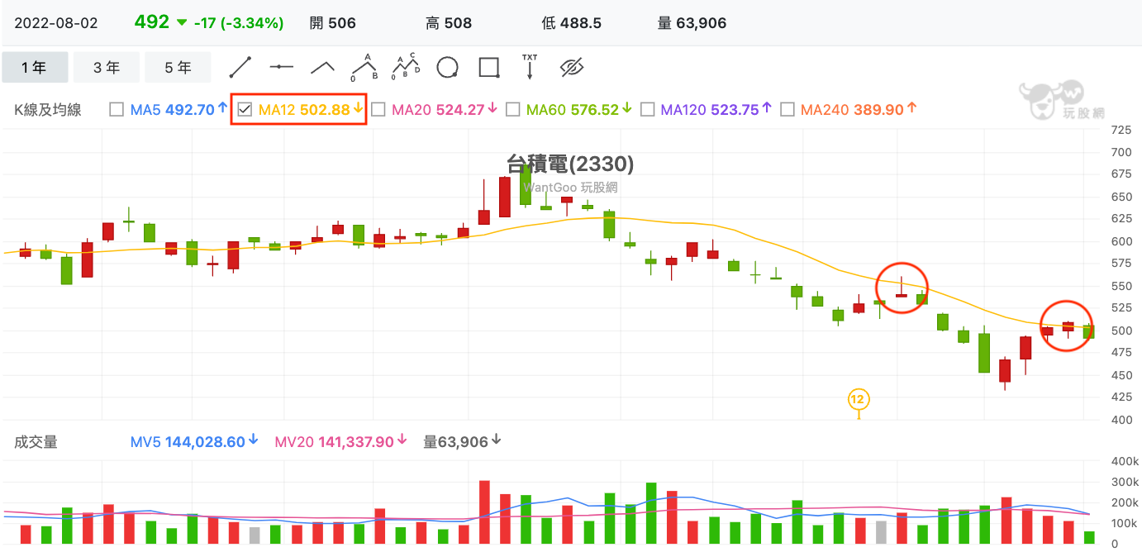Select the trend line drawing tool
This screenshot has width=1142, height=552.
[240, 67]
